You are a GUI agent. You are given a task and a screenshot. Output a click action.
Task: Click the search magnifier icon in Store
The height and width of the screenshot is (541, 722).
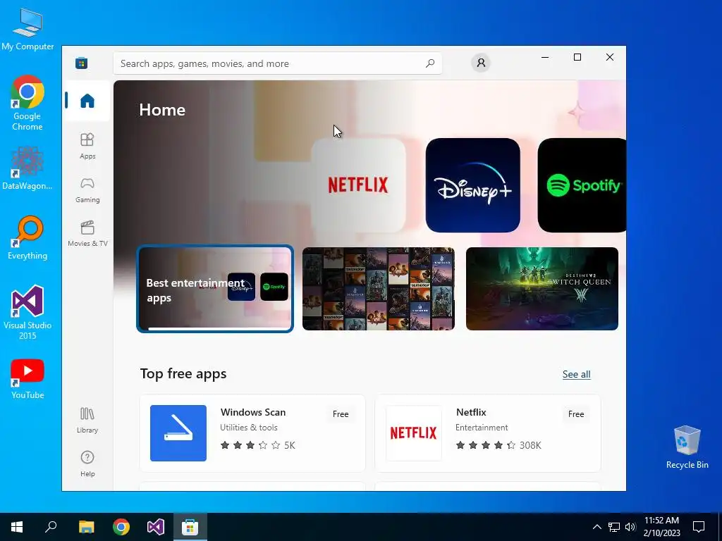[429, 63]
